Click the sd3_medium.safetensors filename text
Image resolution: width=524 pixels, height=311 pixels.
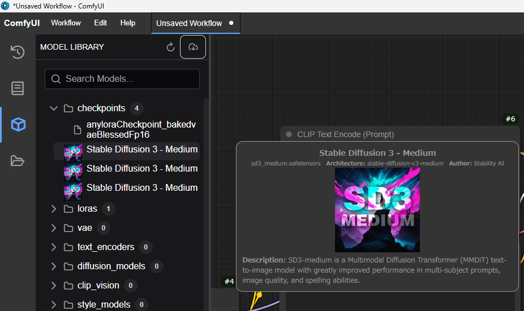tap(286, 163)
